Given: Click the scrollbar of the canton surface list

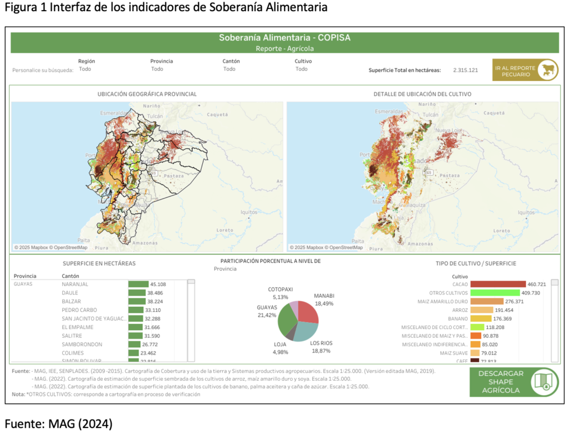Looking at the screenshot, I should tap(191, 317).
